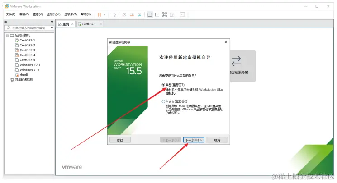Click the 下一步(N) > button
Screen dimensions: 337x183
(194, 140)
